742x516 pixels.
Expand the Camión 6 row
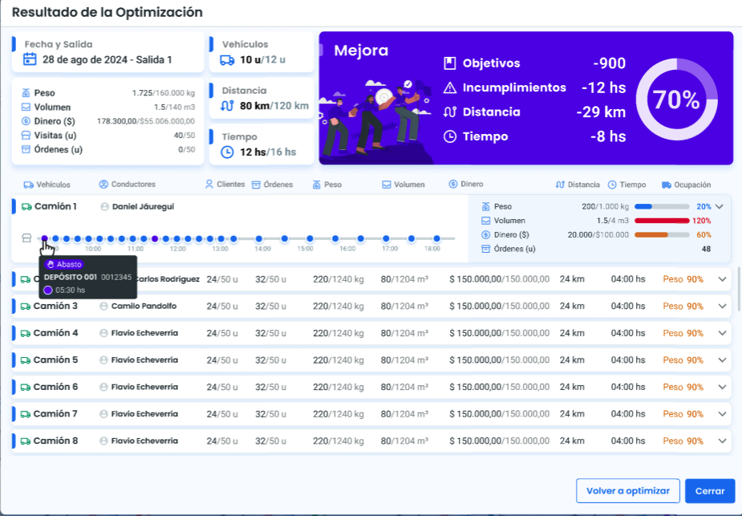723,388
